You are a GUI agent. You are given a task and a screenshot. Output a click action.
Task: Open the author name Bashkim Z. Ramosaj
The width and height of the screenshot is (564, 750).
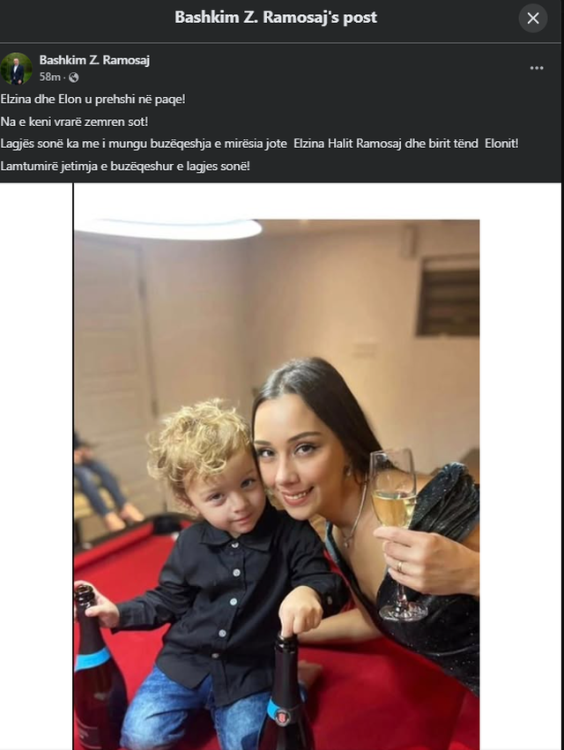pos(94,60)
